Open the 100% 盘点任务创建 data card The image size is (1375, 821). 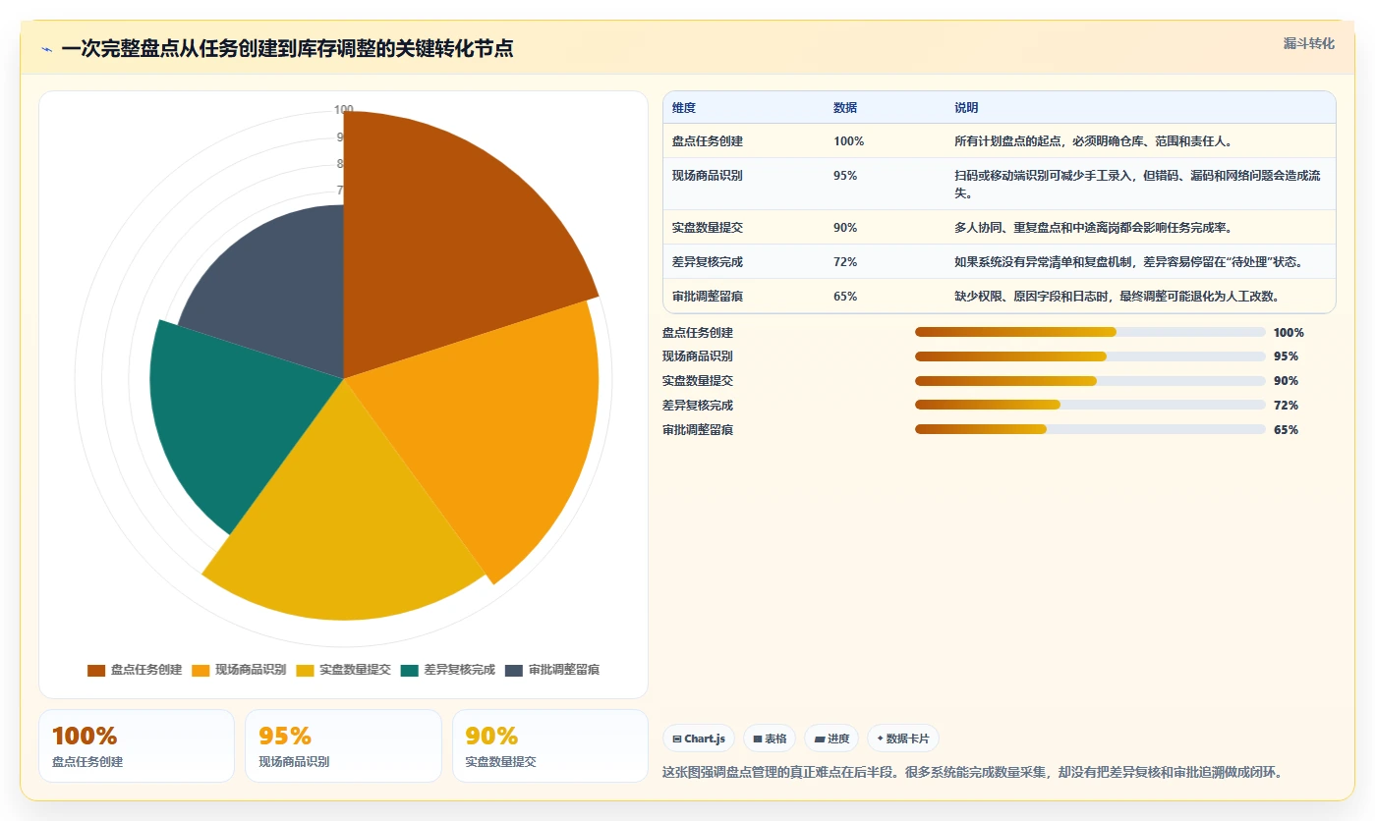(x=137, y=746)
